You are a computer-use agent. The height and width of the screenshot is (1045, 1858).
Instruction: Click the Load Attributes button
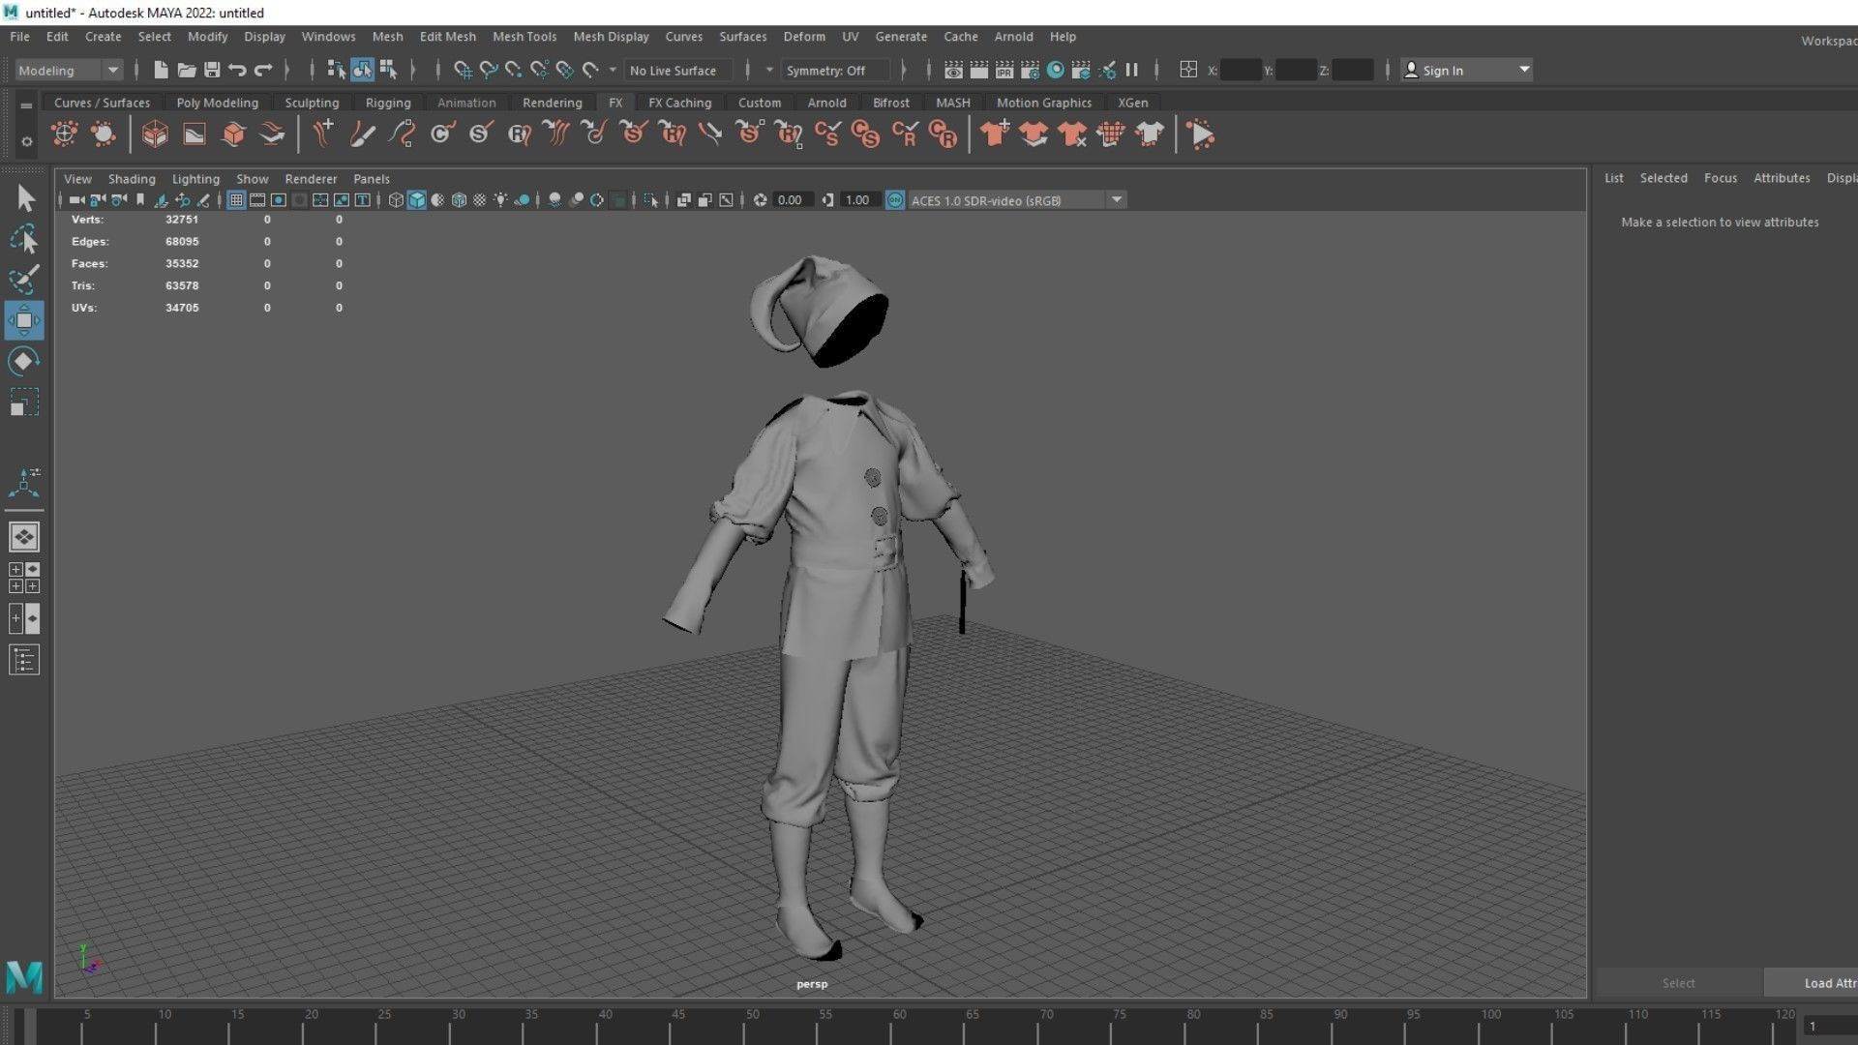(1811, 983)
